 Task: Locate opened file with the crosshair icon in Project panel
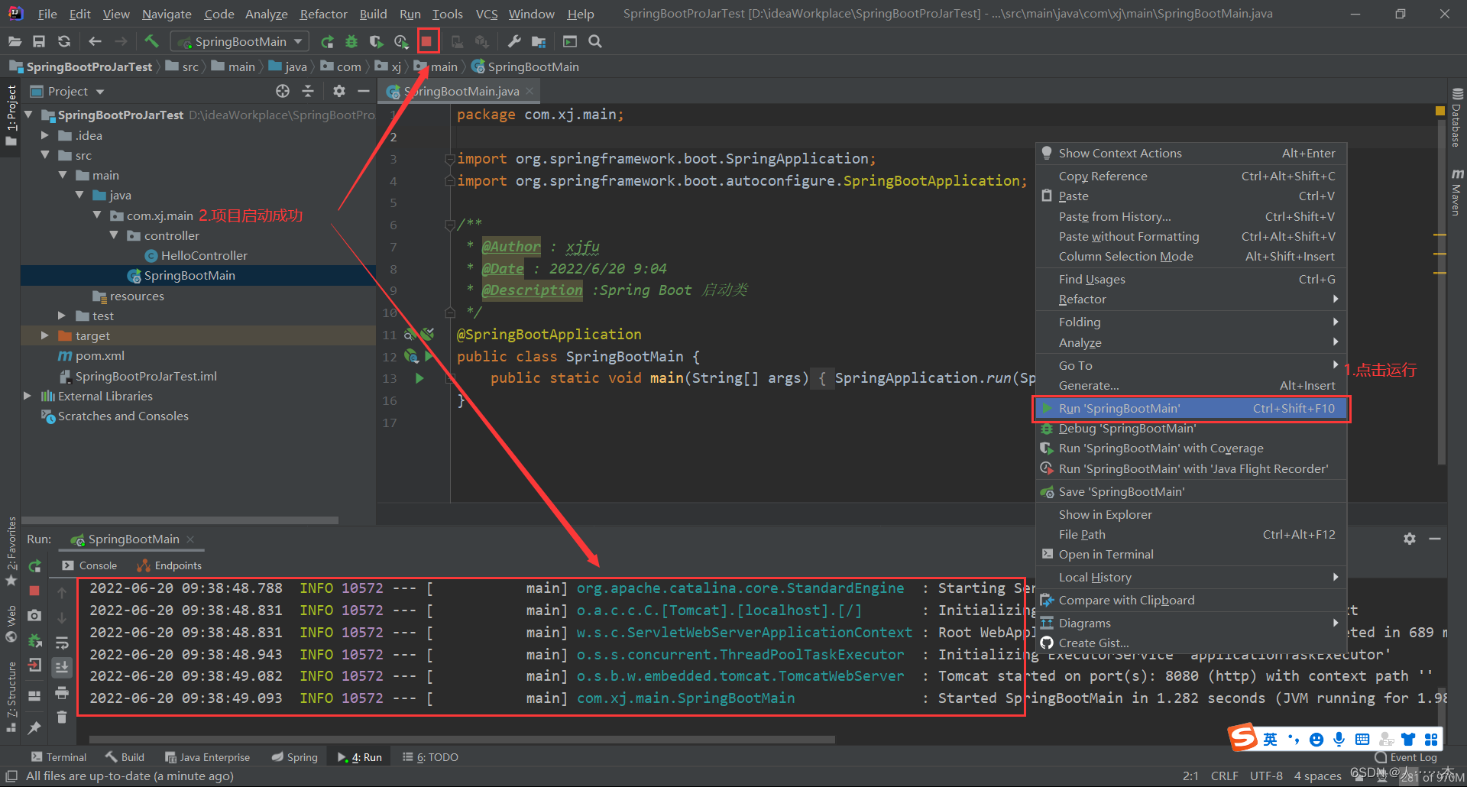tap(283, 91)
